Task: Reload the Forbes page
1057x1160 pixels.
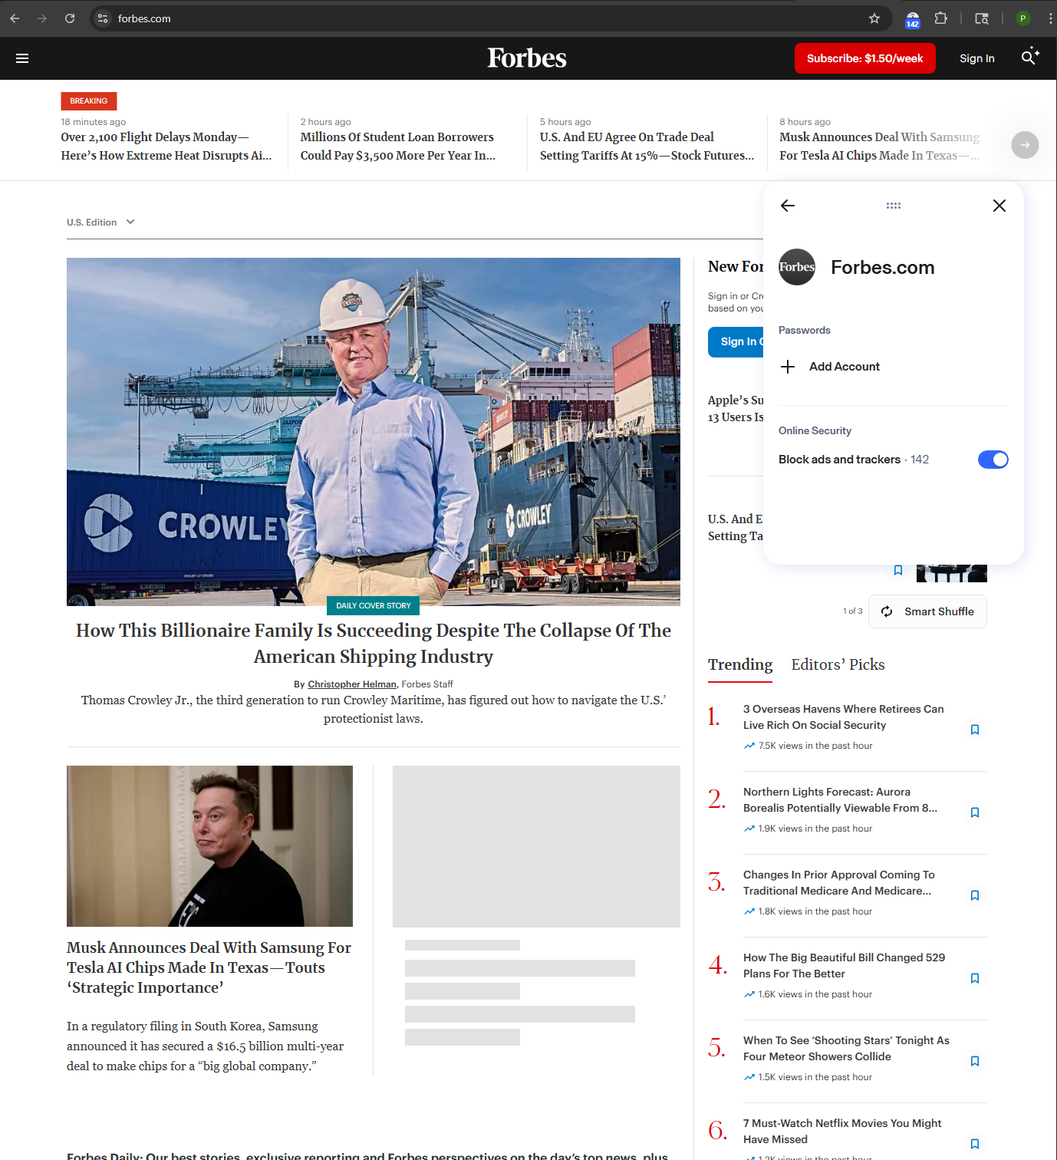Action: pyautogui.click(x=70, y=18)
